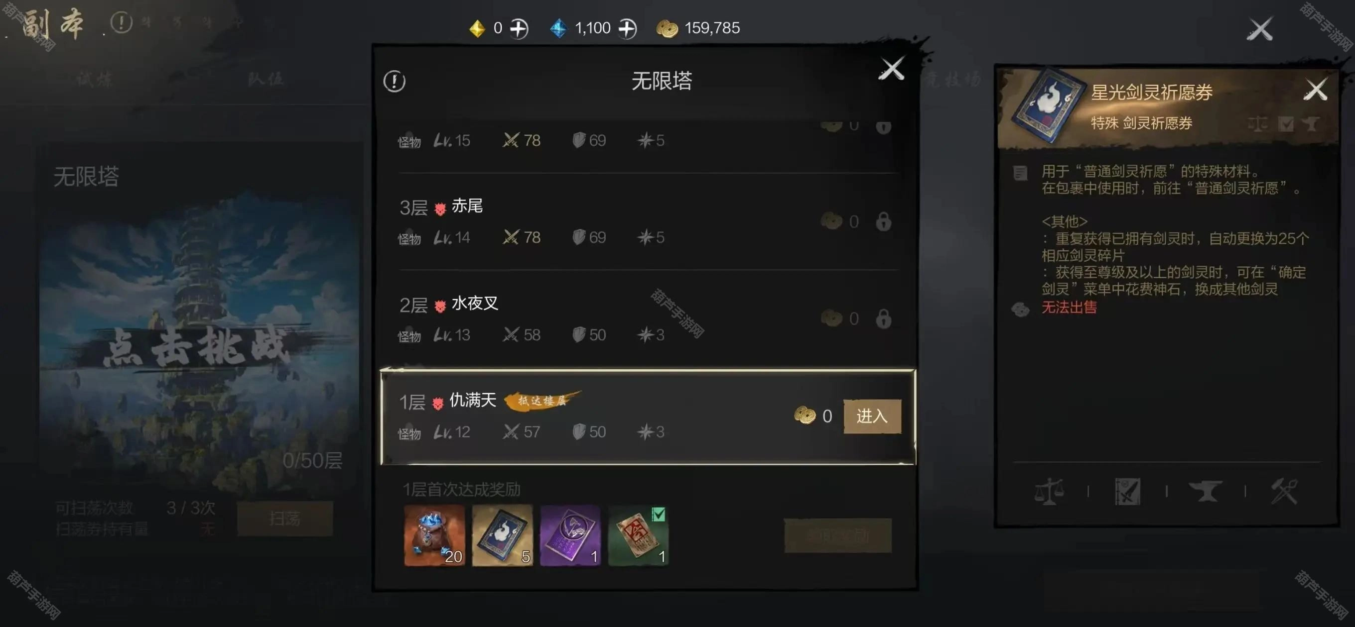Select the green talisman reward with checkmark
Image resolution: width=1355 pixels, height=627 pixels.
(x=638, y=535)
